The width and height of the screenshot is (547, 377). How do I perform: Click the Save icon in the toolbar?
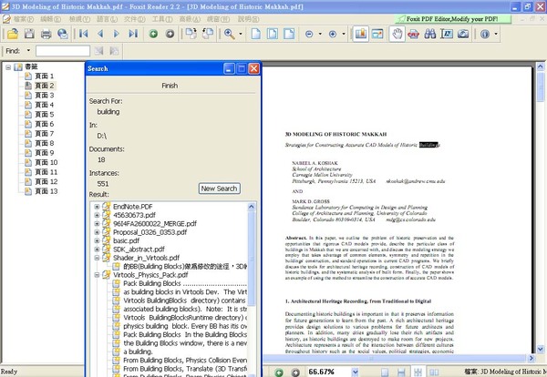29,34
